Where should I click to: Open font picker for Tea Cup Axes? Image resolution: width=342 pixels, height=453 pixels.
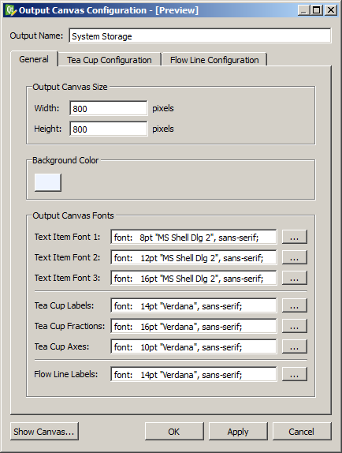coord(294,346)
